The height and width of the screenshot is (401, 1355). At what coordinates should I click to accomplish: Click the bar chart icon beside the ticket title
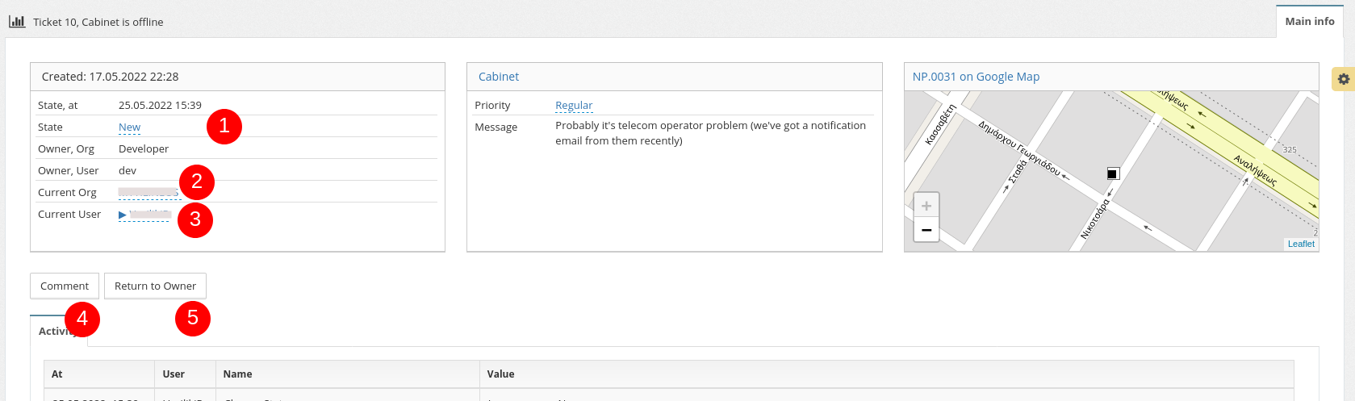[x=17, y=22]
